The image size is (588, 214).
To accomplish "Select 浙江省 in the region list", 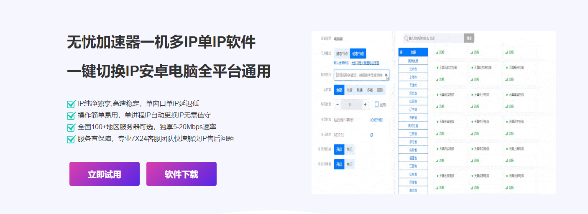I will coord(413,142).
